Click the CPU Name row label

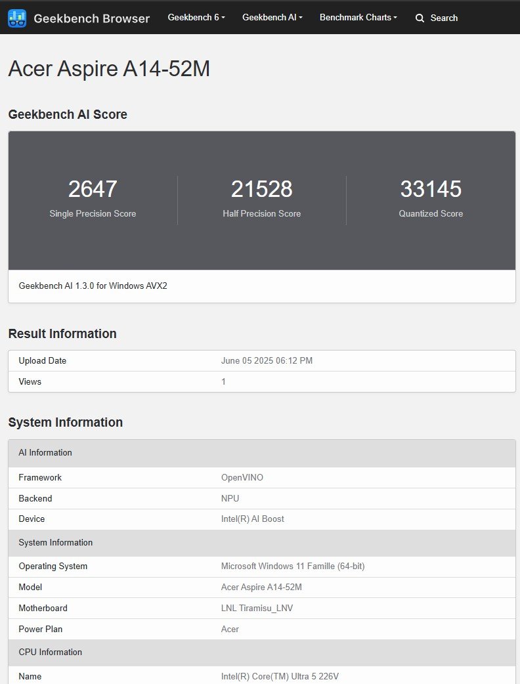click(x=30, y=677)
